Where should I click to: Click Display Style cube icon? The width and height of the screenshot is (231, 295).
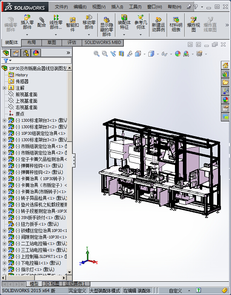(x=151, y=54)
